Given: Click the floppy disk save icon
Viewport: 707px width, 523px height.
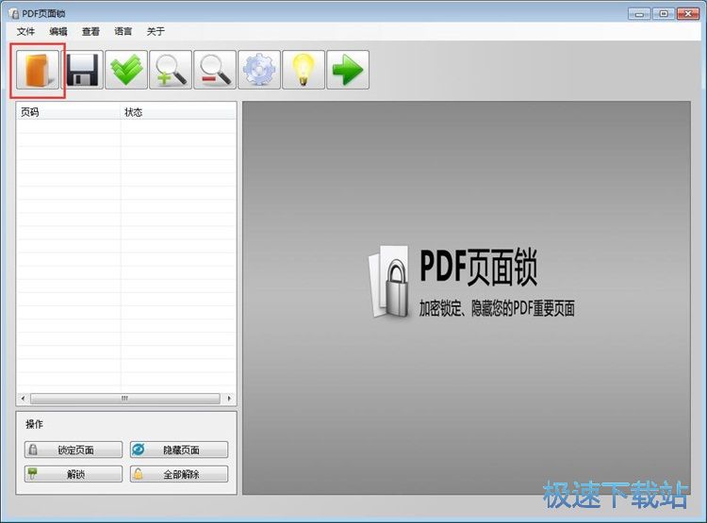Looking at the screenshot, I should pyautogui.click(x=82, y=70).
